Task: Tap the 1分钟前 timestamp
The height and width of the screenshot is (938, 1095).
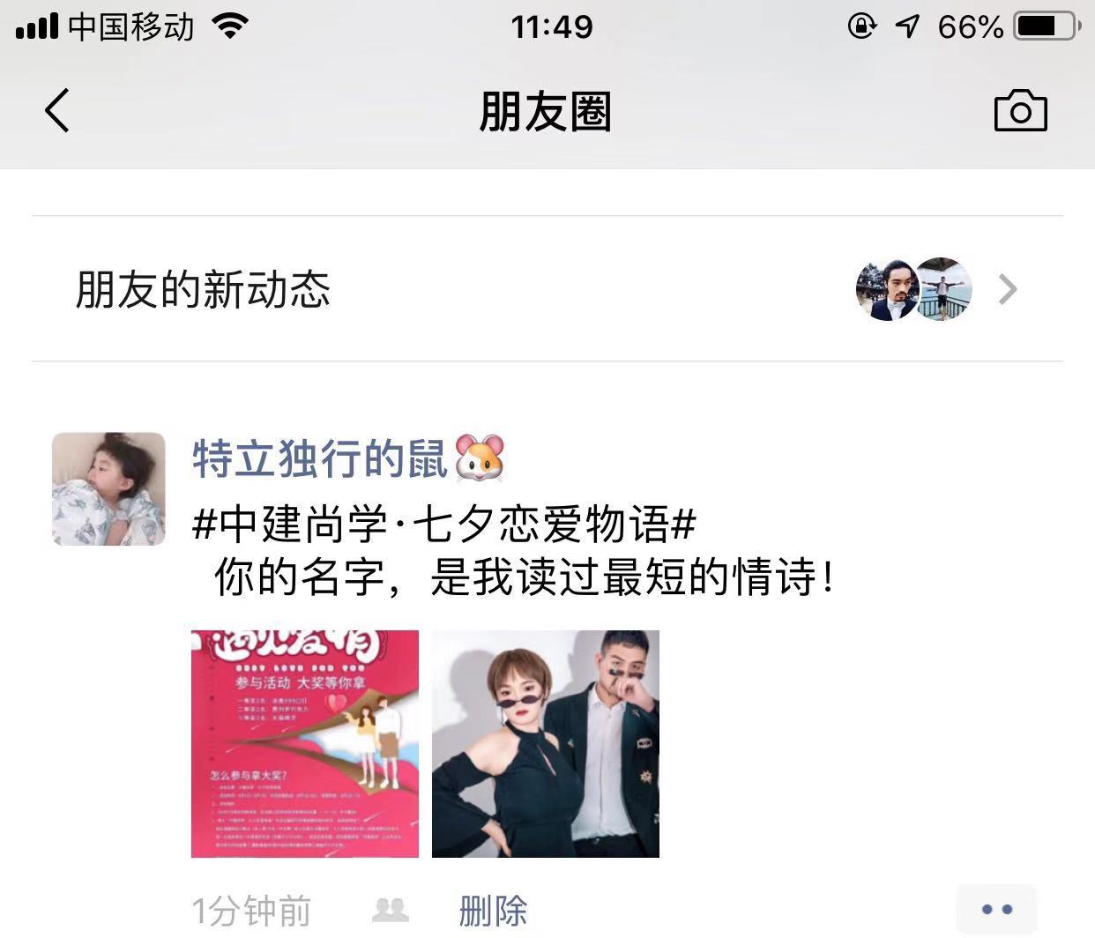Action: 251,911
